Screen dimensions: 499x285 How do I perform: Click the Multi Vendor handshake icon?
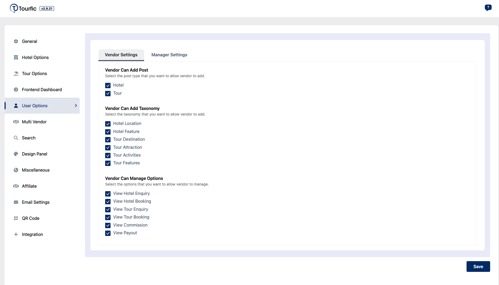point(16,122)
